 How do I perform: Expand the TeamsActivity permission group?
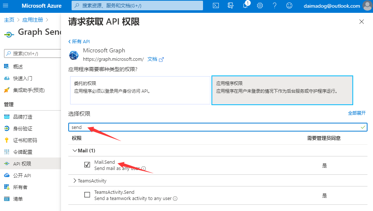click(75, 181)
